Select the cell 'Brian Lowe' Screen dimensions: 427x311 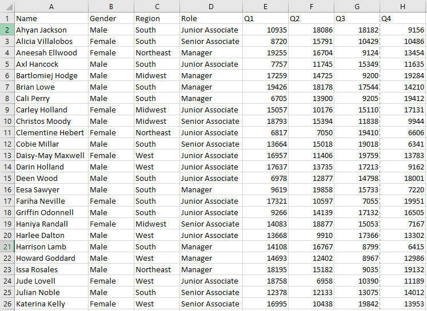click(51, 87)
